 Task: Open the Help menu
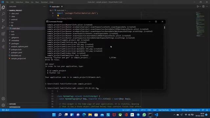pyautogui.click(x=52, y=2)
